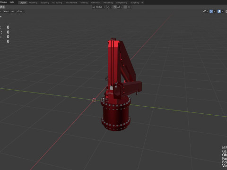Open the Add menu in viewport header
Viewport: 227px width, 170px height.
[x=13, y=11]
